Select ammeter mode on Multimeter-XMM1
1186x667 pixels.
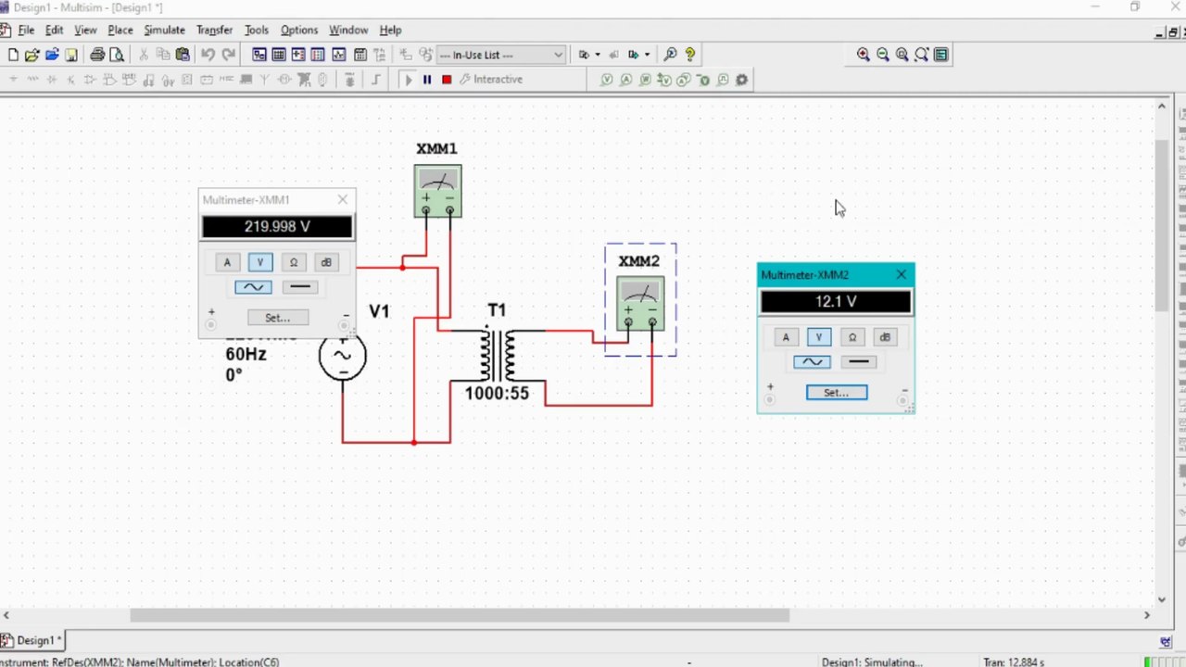pos(227,262)
